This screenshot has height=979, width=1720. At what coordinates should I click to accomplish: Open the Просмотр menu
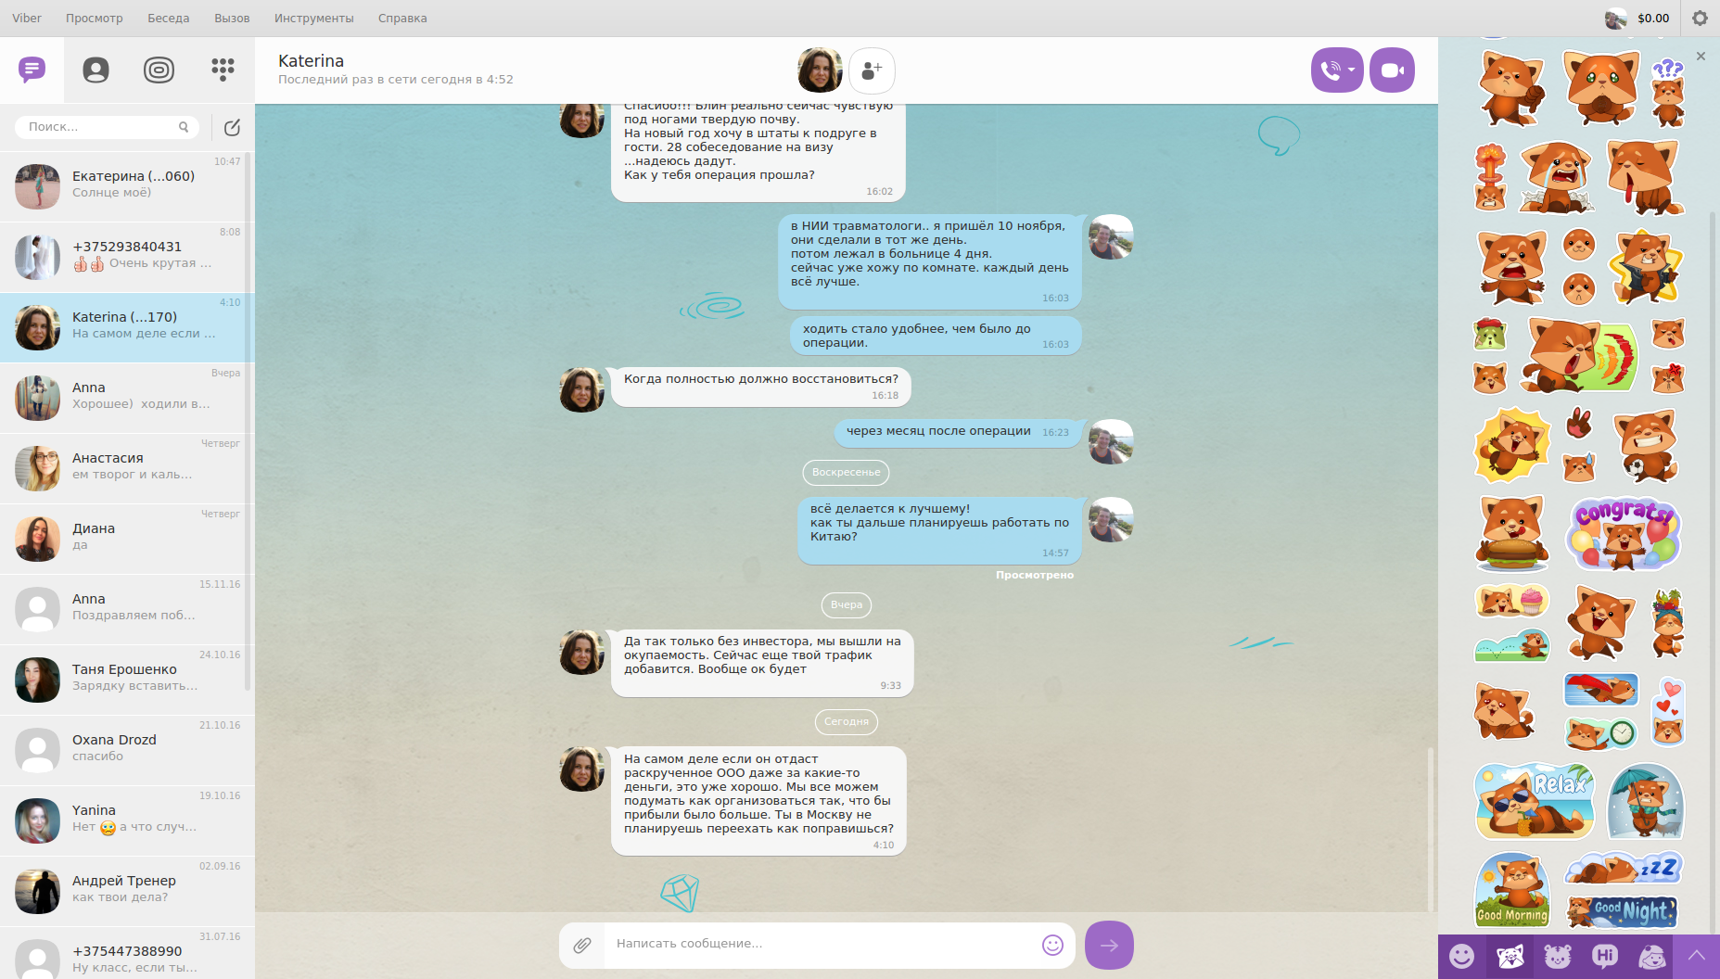pos(95,18)
